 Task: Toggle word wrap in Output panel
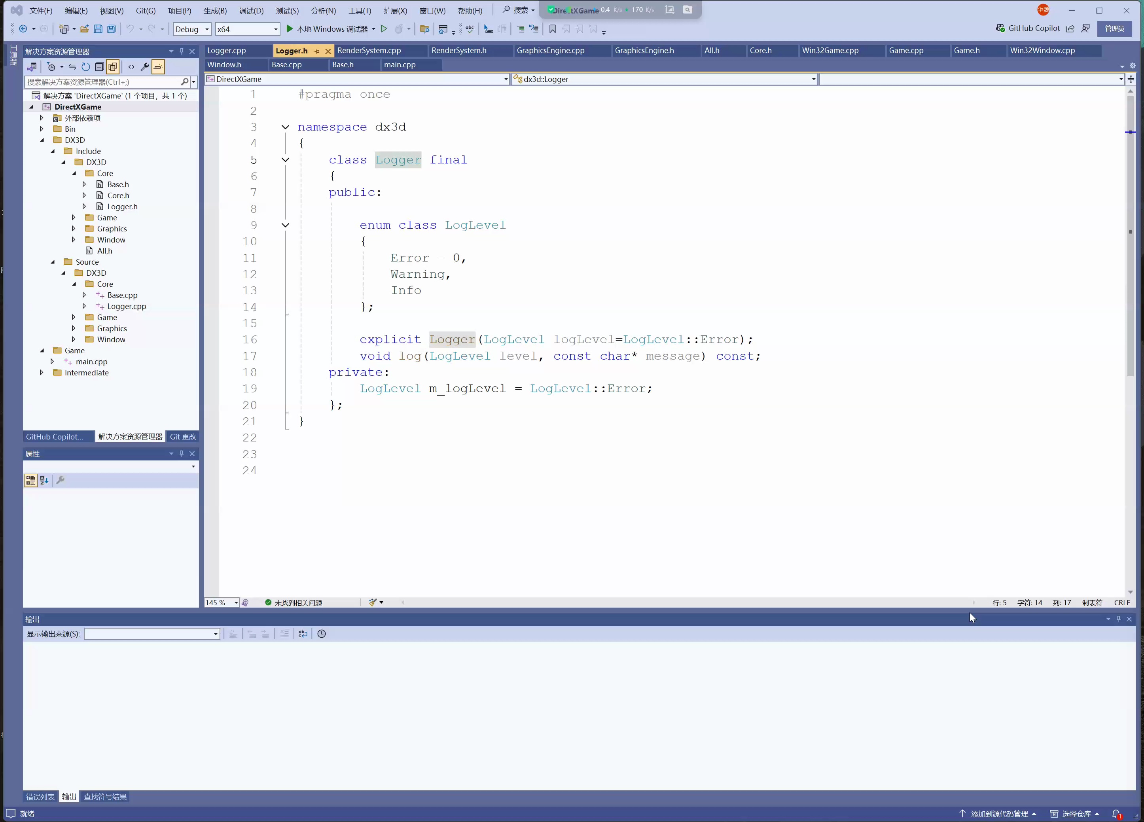coord(303,634)
